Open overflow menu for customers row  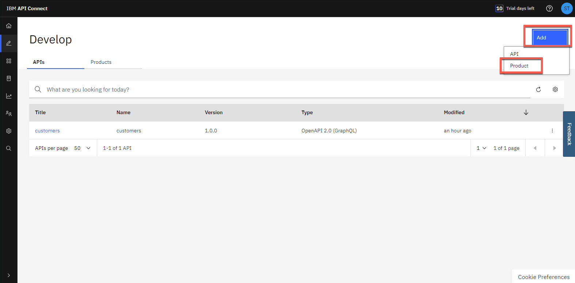point(552,131)
